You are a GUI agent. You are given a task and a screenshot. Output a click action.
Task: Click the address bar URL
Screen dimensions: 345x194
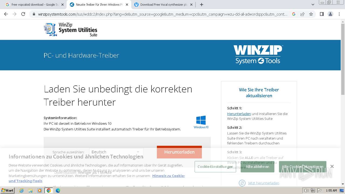point(163,14)
